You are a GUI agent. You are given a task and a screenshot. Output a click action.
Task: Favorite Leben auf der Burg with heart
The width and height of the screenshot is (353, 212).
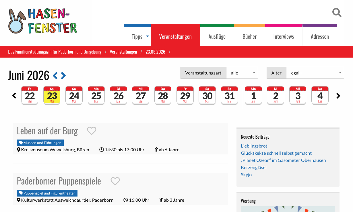point(92,131)
